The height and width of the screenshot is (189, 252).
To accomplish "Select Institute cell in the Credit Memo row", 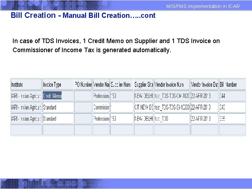I will coord(26,96).
